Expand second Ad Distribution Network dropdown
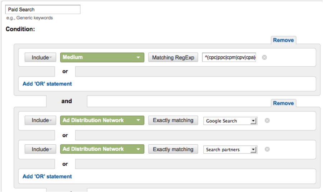323x192 pixels. [102, 149]
